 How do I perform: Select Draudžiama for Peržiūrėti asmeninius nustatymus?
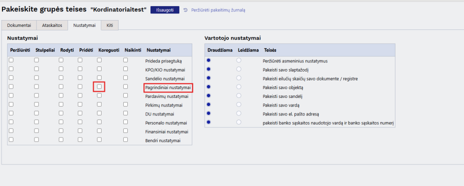click(209, 60)
